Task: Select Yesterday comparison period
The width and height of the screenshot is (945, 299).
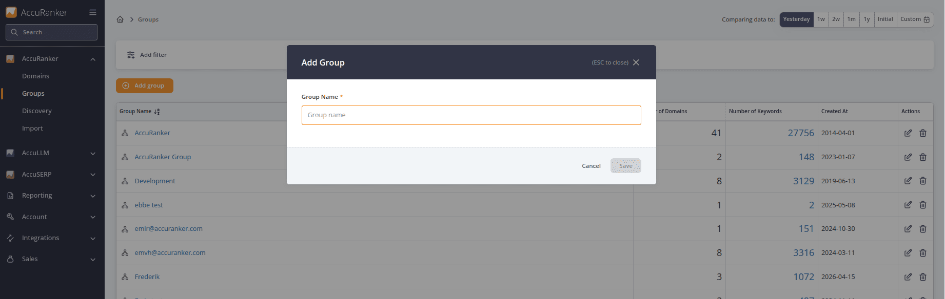Action: 797,19
